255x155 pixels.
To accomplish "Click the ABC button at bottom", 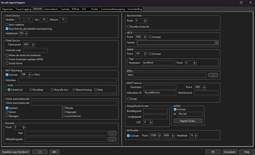I will click(x=54, y=151).
